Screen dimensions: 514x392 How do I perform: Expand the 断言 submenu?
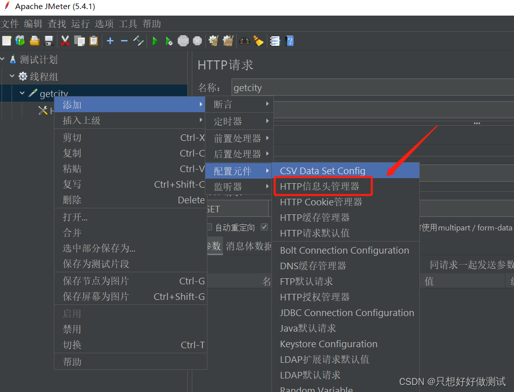(x=238, y=104)
